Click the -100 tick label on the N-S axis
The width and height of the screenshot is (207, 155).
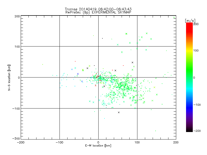pos(16,109)
